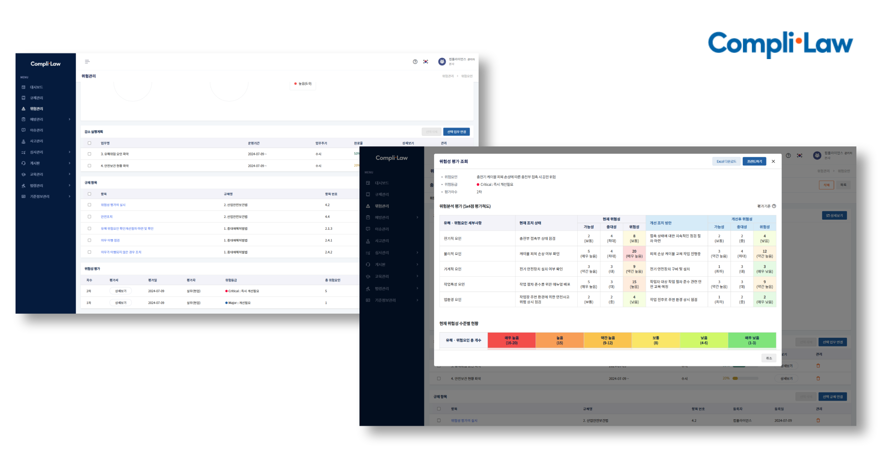The width and height of the screenshot is (884, 449).
Task: Click the hamburger menu icon
Action: [87, 61]
